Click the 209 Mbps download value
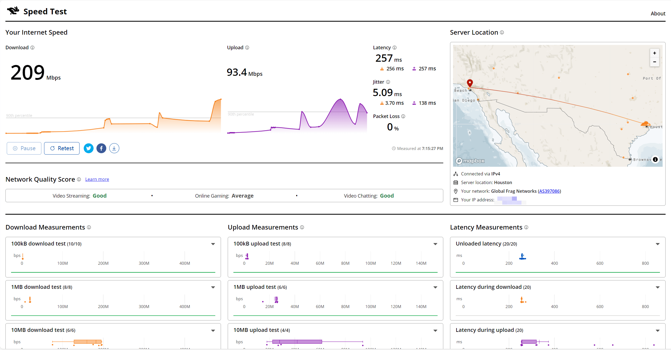Image resolution: width=671 pixels, height=350 pixels. click(x=35, y=73)
